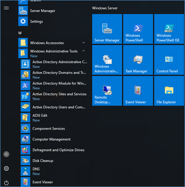The image size is (185, 187).
Task: Open the DNS icon in the list
Action: 25,171
